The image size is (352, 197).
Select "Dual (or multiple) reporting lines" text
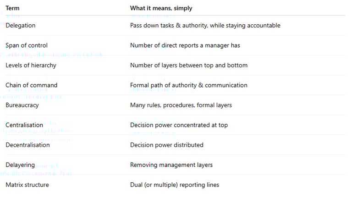point(174,185)
